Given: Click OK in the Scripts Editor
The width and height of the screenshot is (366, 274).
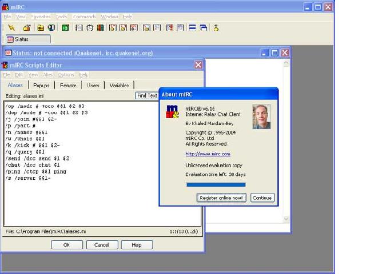Looking at the screenshot, I should (66, 245).
